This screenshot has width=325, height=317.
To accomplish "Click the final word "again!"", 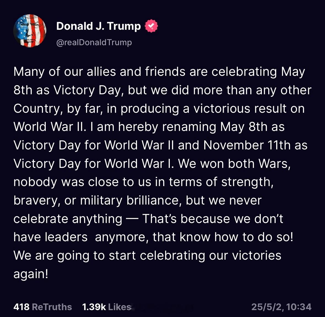I will click(x=31, y=274).
